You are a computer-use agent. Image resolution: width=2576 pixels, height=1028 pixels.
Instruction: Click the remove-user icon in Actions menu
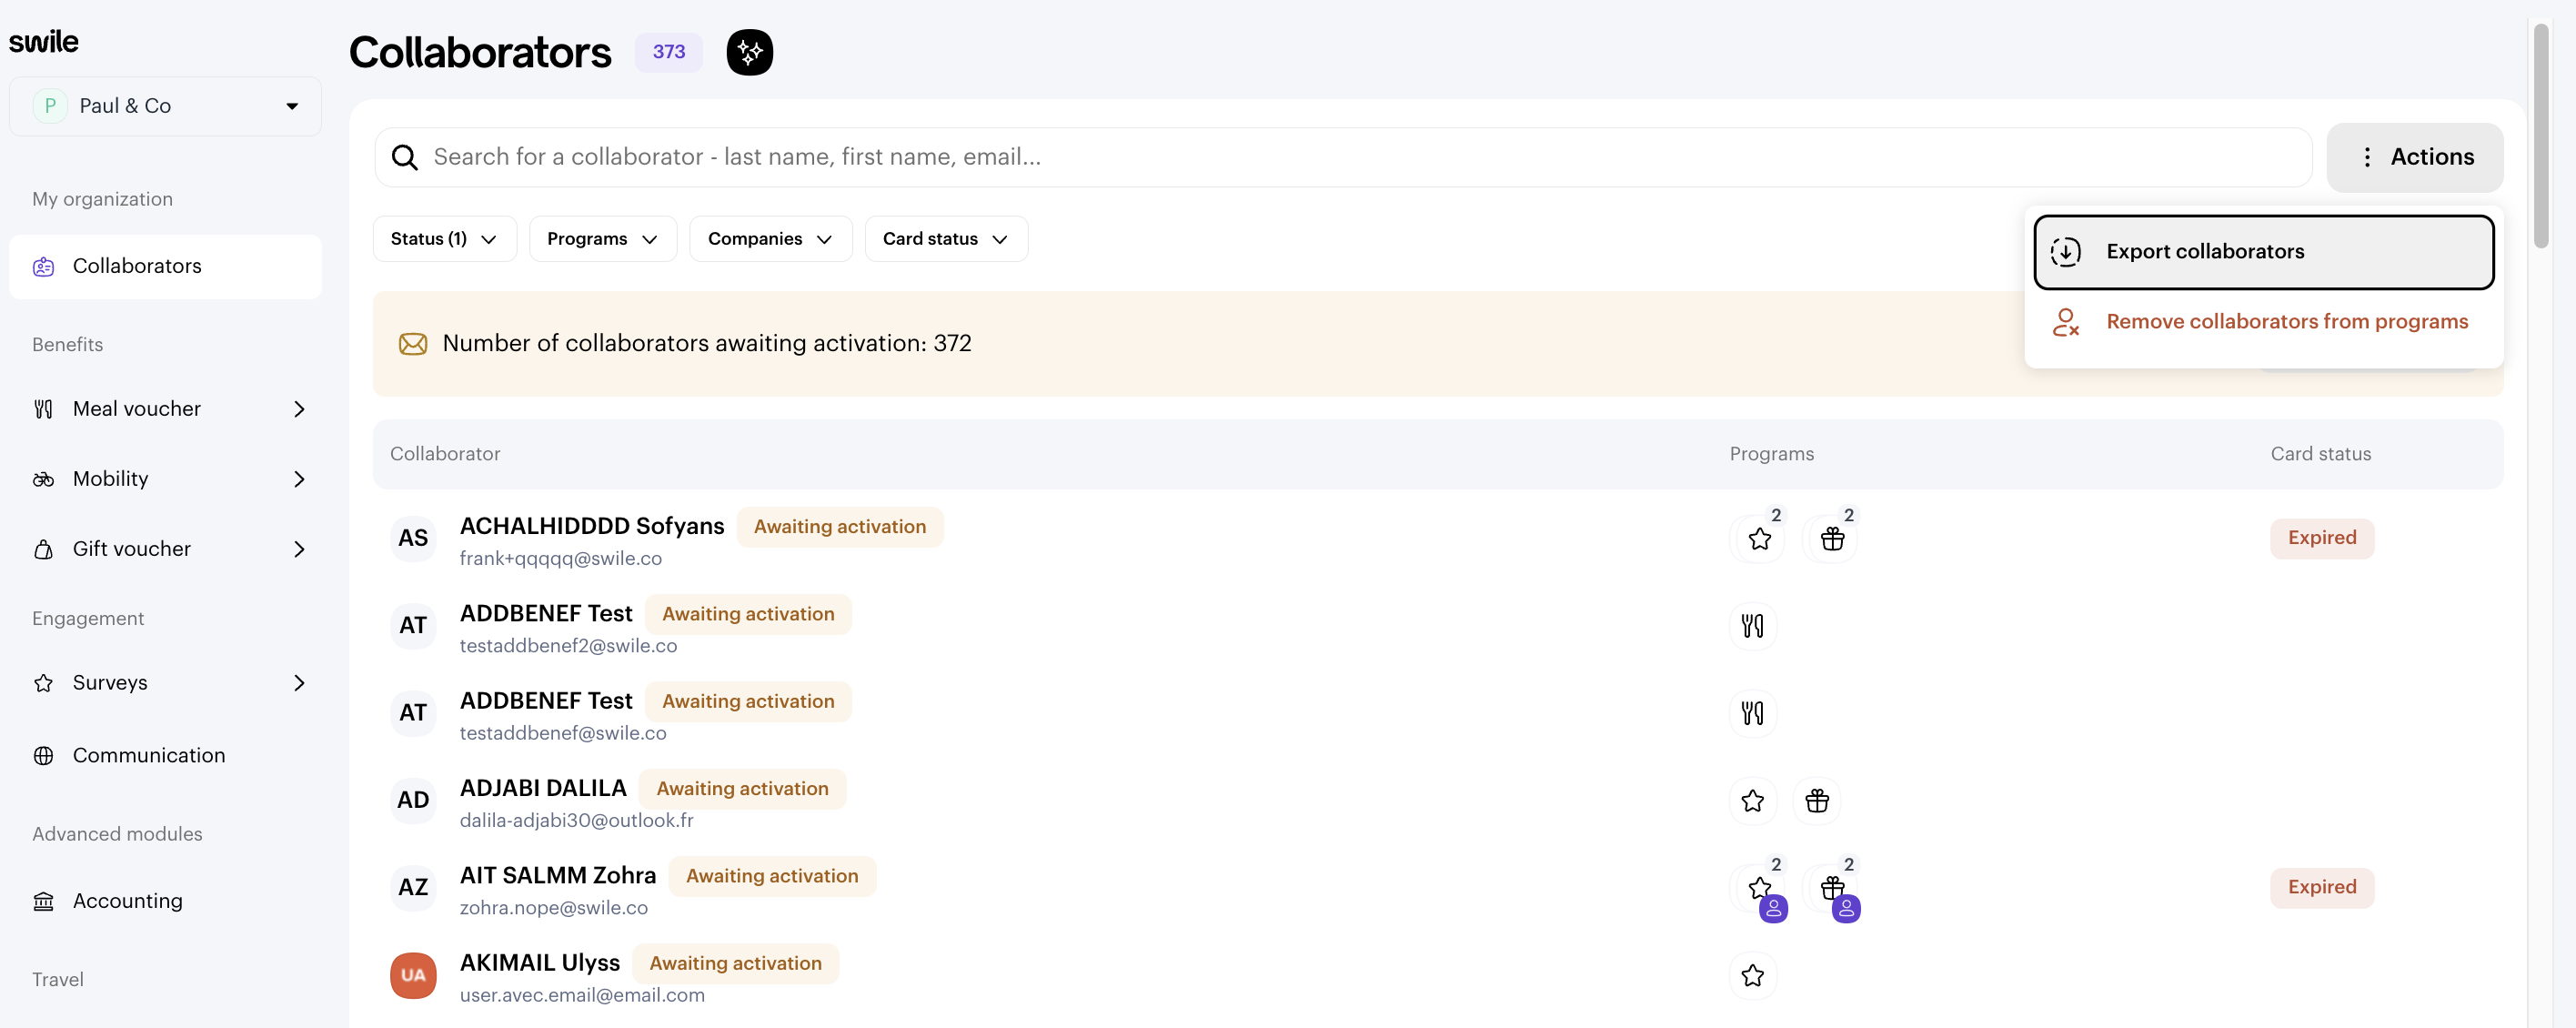click(2065, 322)
